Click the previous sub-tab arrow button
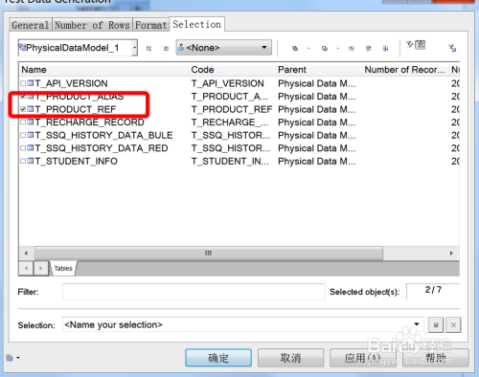This screenshot has width=479, height=377. pyautogui.click(x=26, y=268)
